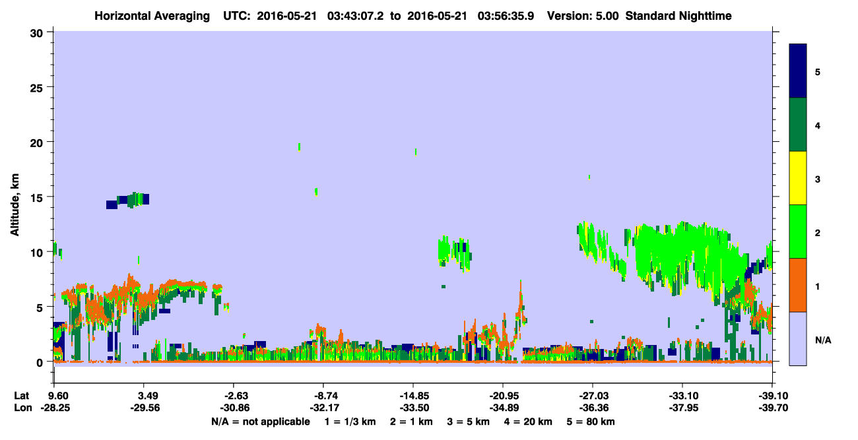
Task: Click the large bright green cloud near 10 km
Action: [686, 257]
